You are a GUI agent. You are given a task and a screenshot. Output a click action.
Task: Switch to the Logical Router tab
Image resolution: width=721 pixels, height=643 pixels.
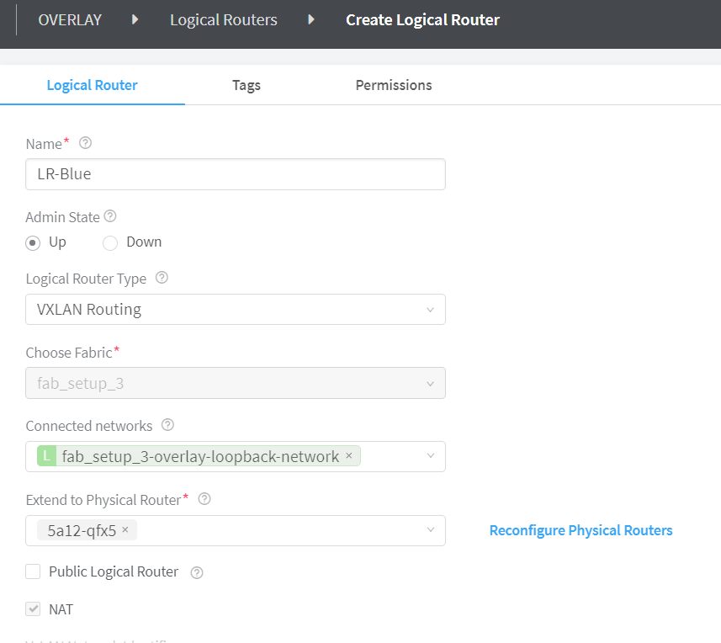tap(92, 85)
